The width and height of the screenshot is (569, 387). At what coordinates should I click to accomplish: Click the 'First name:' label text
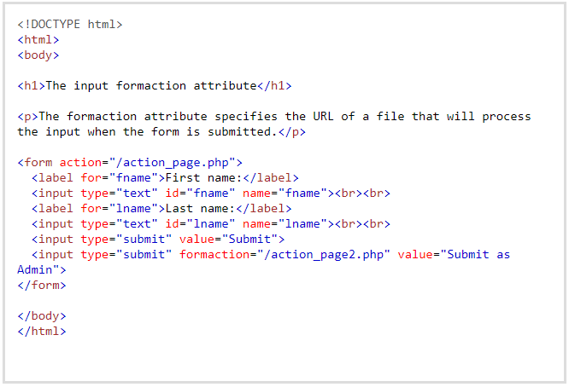pos(203,178)
